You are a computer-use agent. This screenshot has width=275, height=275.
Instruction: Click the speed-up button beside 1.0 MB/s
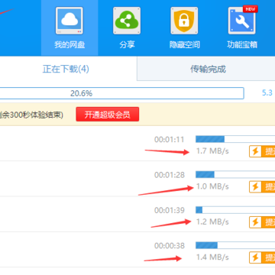[x=262, y=187]
